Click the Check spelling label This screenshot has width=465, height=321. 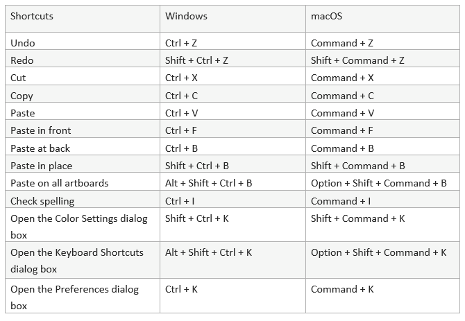pos(42,201)
